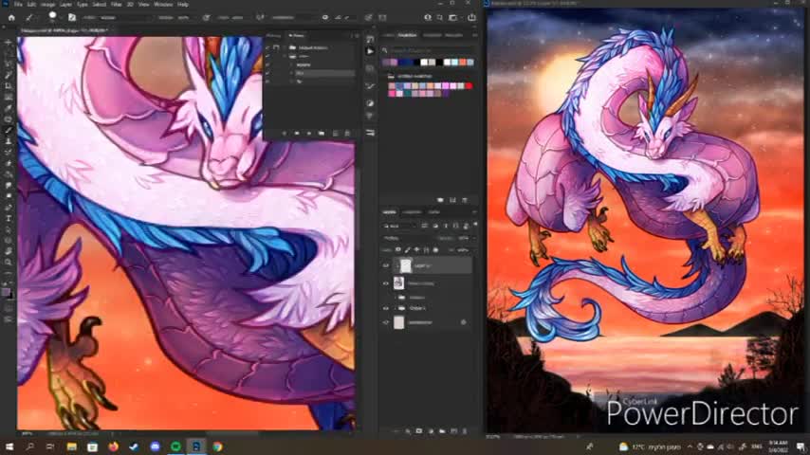This screenshot has width=810, height=455.
Task: Open the layer Opacity dropdown
Action: (463, 238)
